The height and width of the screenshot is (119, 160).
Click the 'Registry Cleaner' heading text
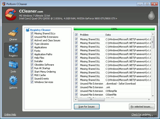click(x=41, y=30)
